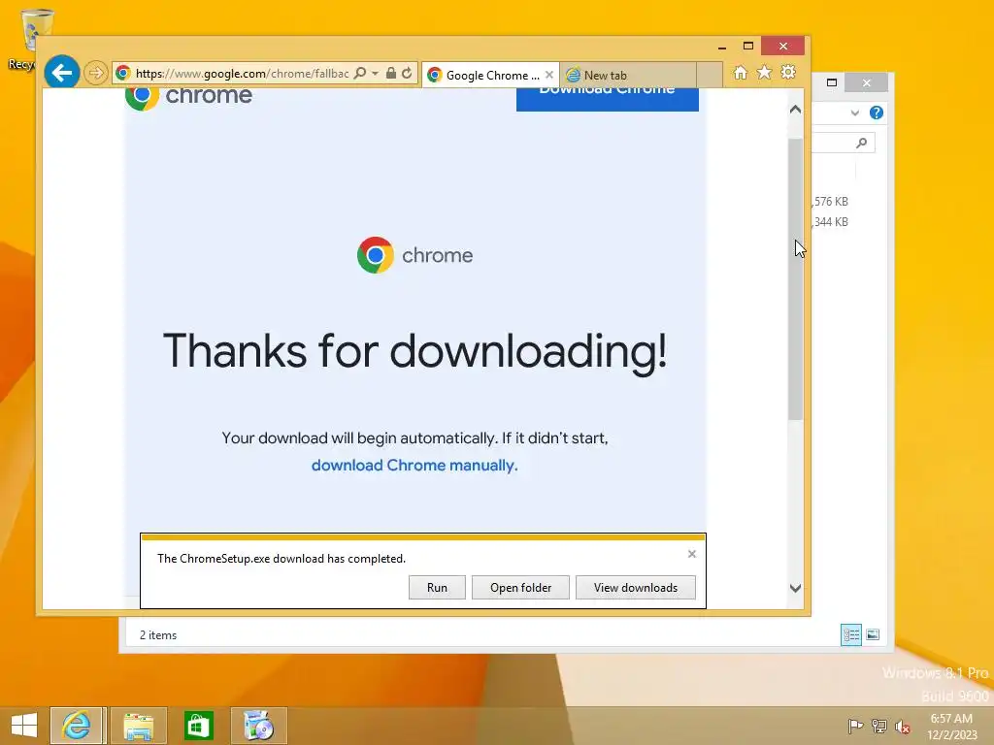
Task: Open the address bar autocomplete dropdown arrow
Action: pos(376,74)
